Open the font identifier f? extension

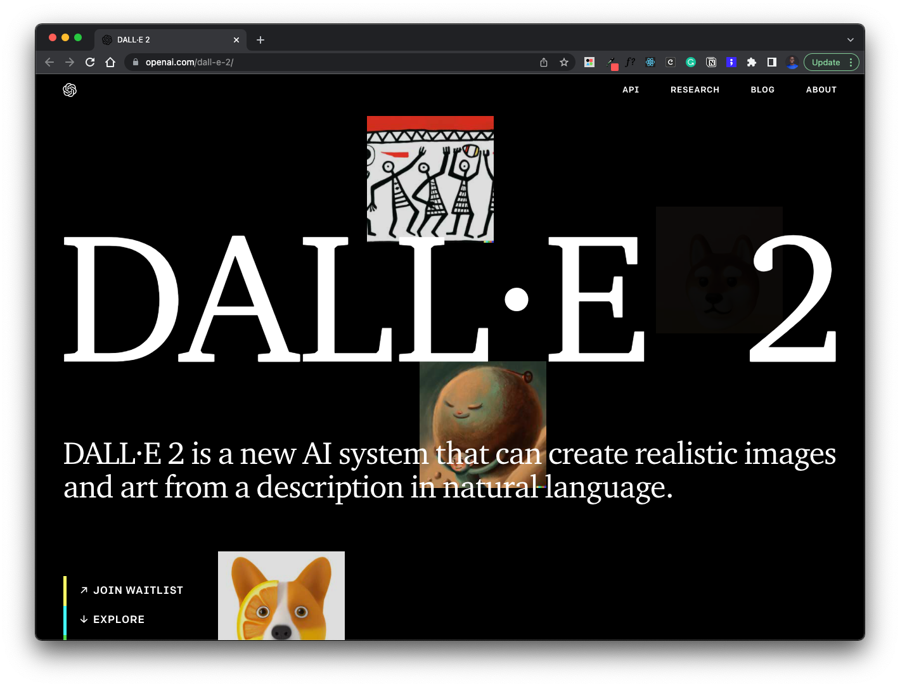coord(630,62)
